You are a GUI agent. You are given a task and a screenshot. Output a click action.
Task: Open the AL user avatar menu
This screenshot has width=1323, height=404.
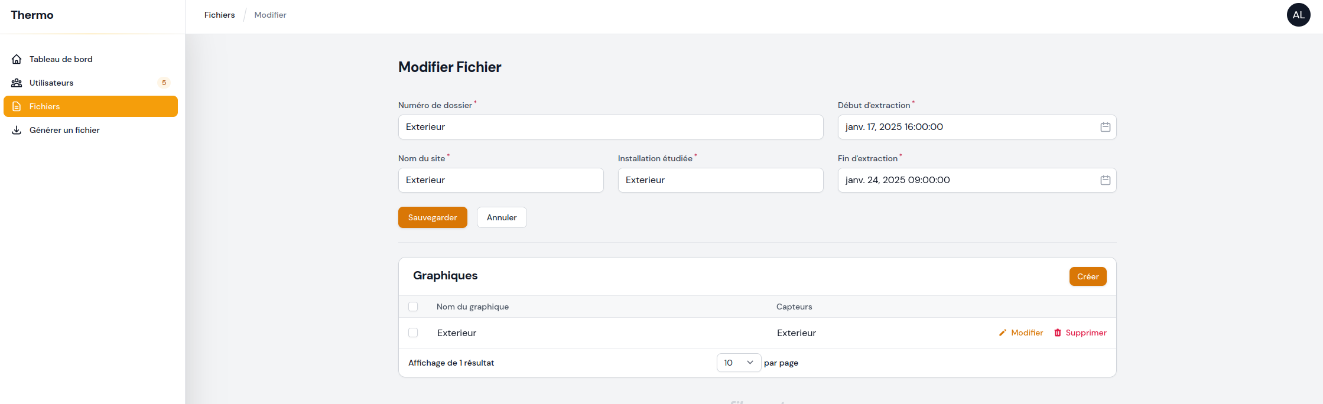[x=1298, y=15]
